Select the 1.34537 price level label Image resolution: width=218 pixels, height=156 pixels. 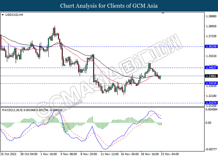tap(211, 68)
